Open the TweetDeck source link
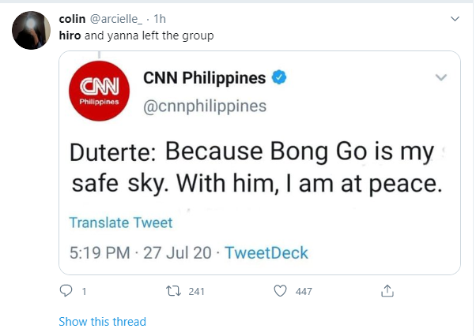Image resolution: width=476 pixels, height=336 pixels. pyautogui.click(x=266, y=253)
